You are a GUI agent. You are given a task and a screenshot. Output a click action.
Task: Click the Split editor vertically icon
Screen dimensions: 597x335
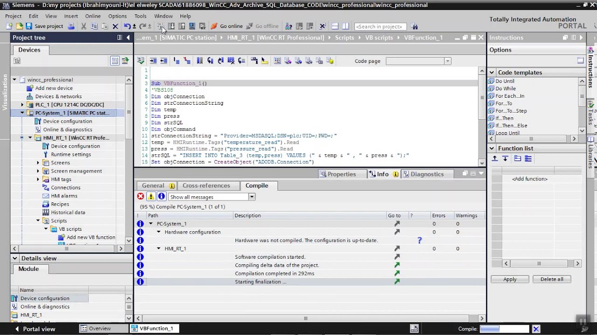point(346,26)
